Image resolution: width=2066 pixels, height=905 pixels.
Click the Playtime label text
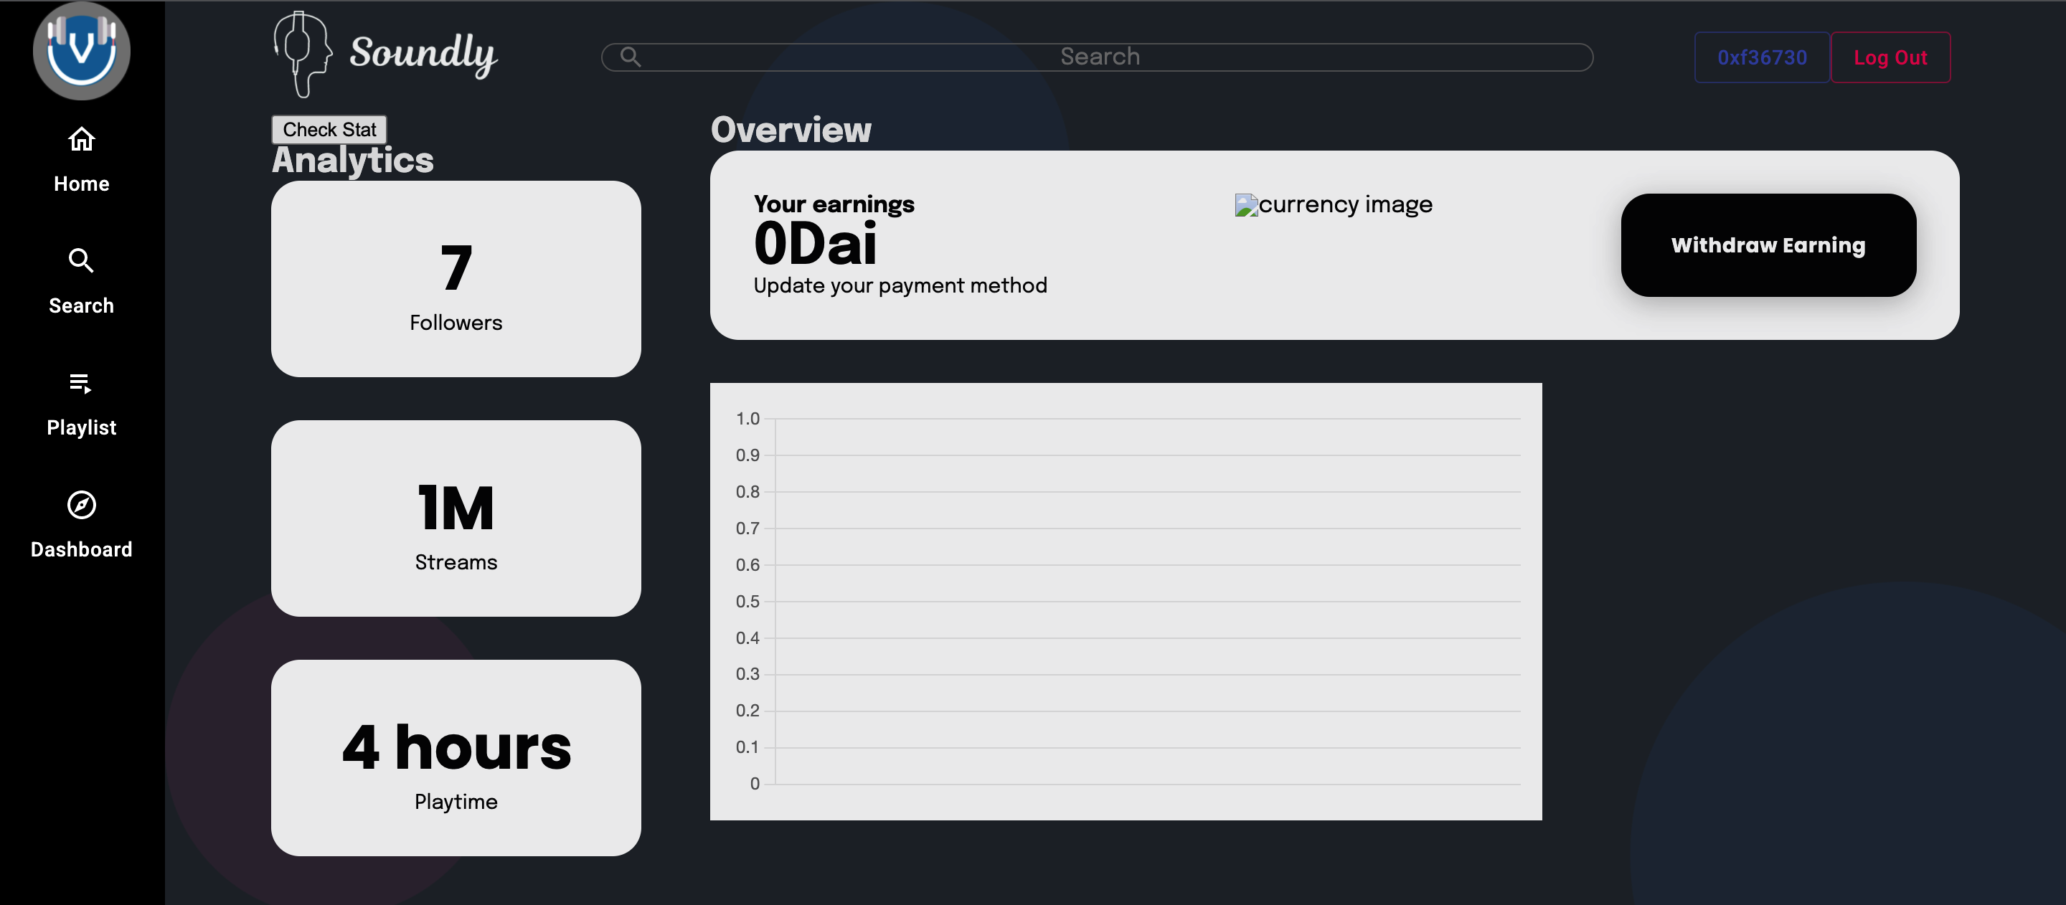click(456, 802)
